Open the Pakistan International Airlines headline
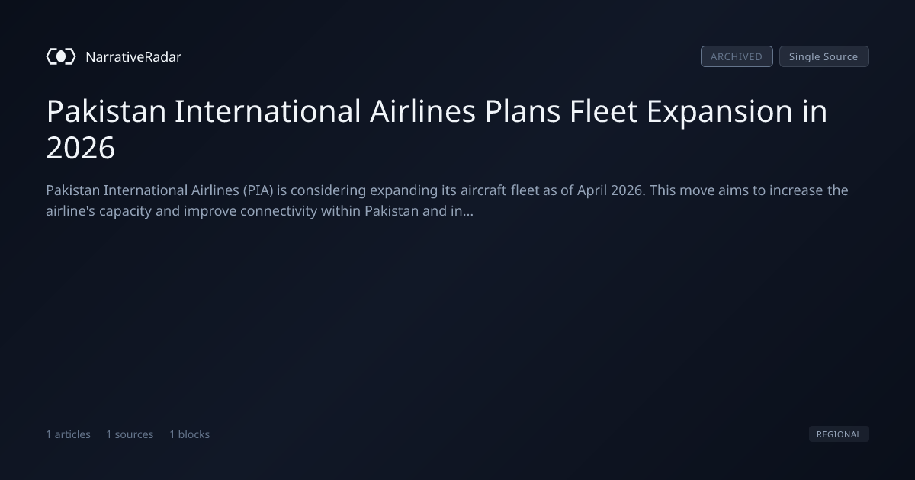 point(437,130)
